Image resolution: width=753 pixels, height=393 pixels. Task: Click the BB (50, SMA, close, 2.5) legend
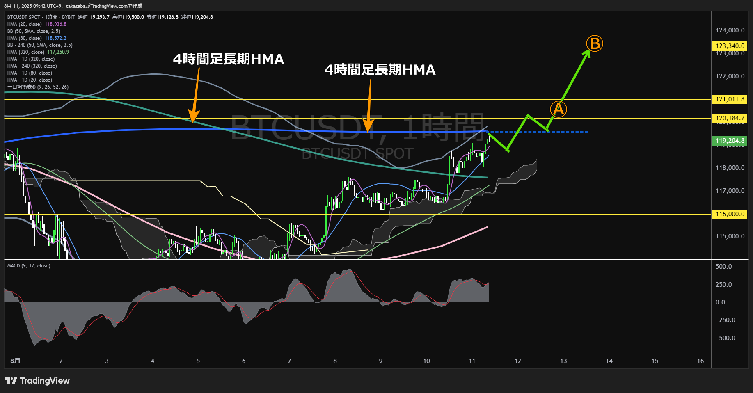tap(34, 31)
